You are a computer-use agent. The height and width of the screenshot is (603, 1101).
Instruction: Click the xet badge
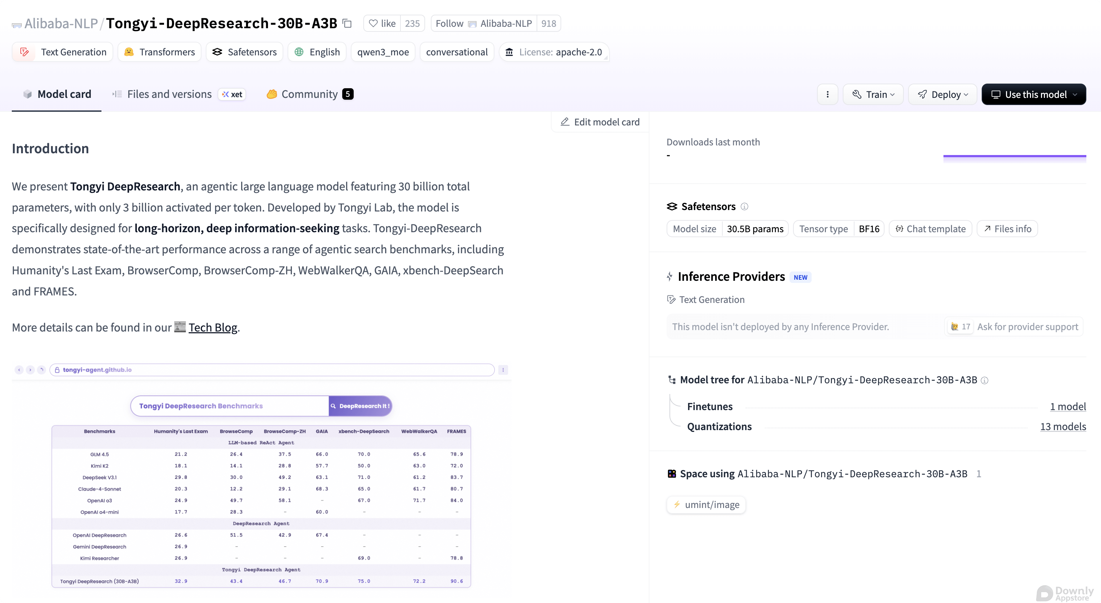tap(232, 94)
